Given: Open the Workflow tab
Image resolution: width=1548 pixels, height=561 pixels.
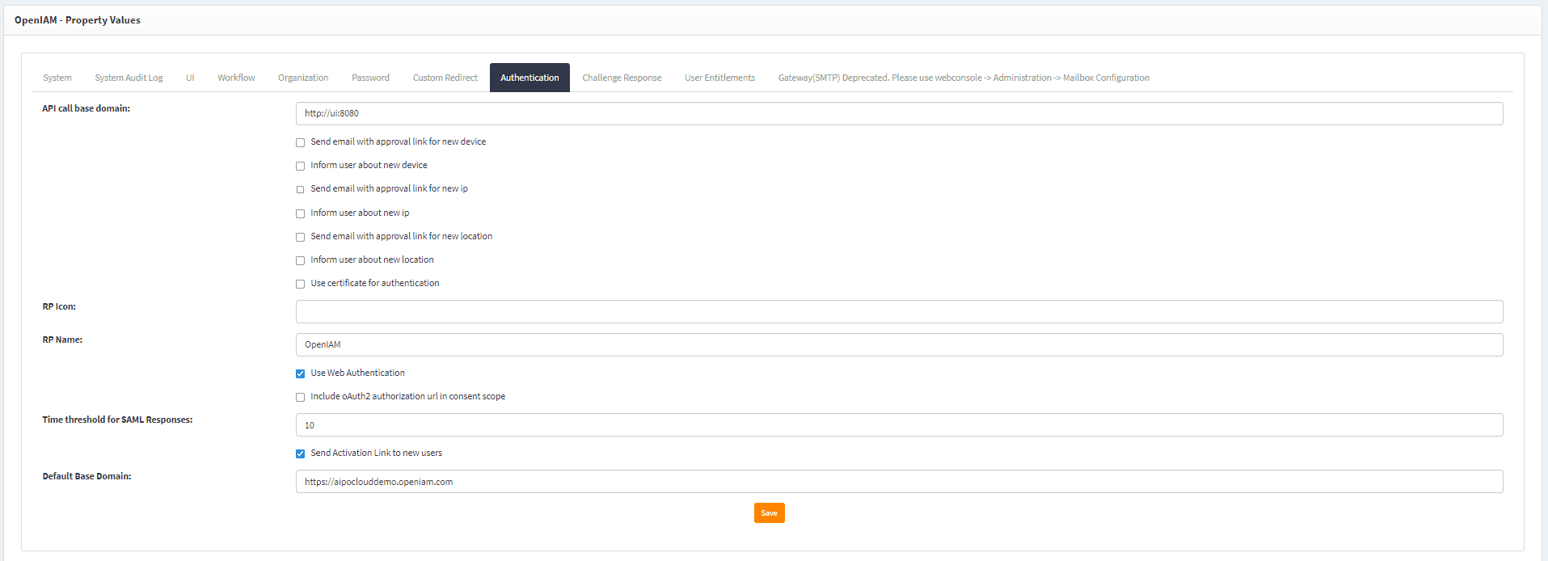Looking at the screenshot, I should [236, 78].
